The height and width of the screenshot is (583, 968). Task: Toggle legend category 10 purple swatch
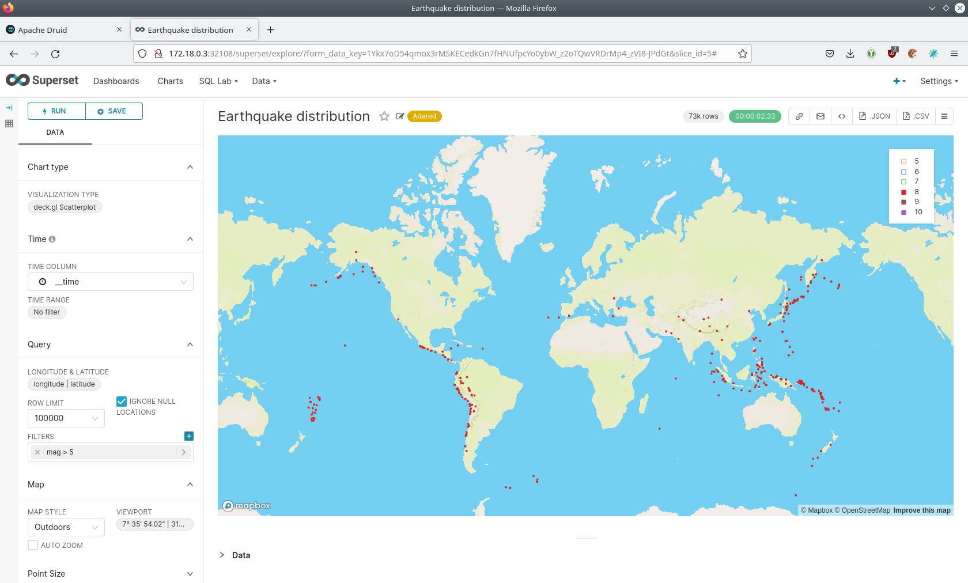tap(903, 212)
